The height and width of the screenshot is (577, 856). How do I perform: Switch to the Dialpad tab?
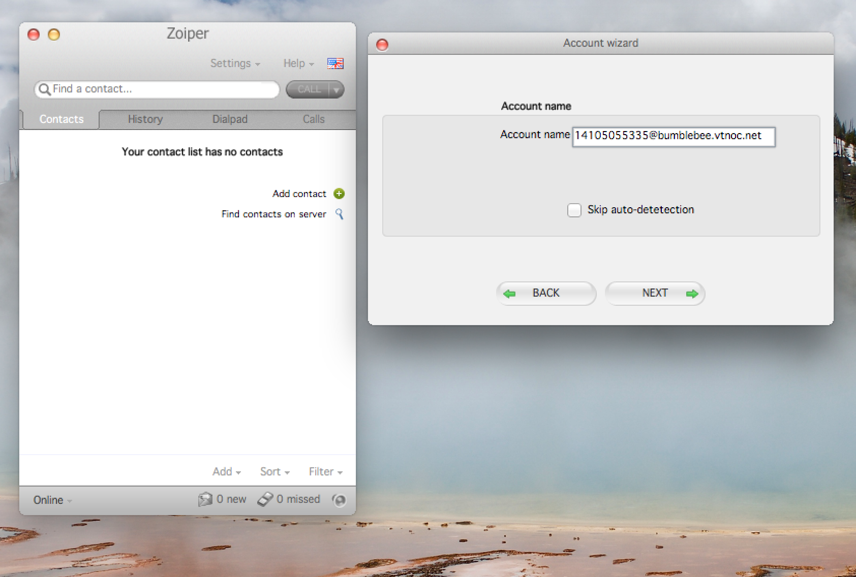pyautogui.click(x=230, y=119)
